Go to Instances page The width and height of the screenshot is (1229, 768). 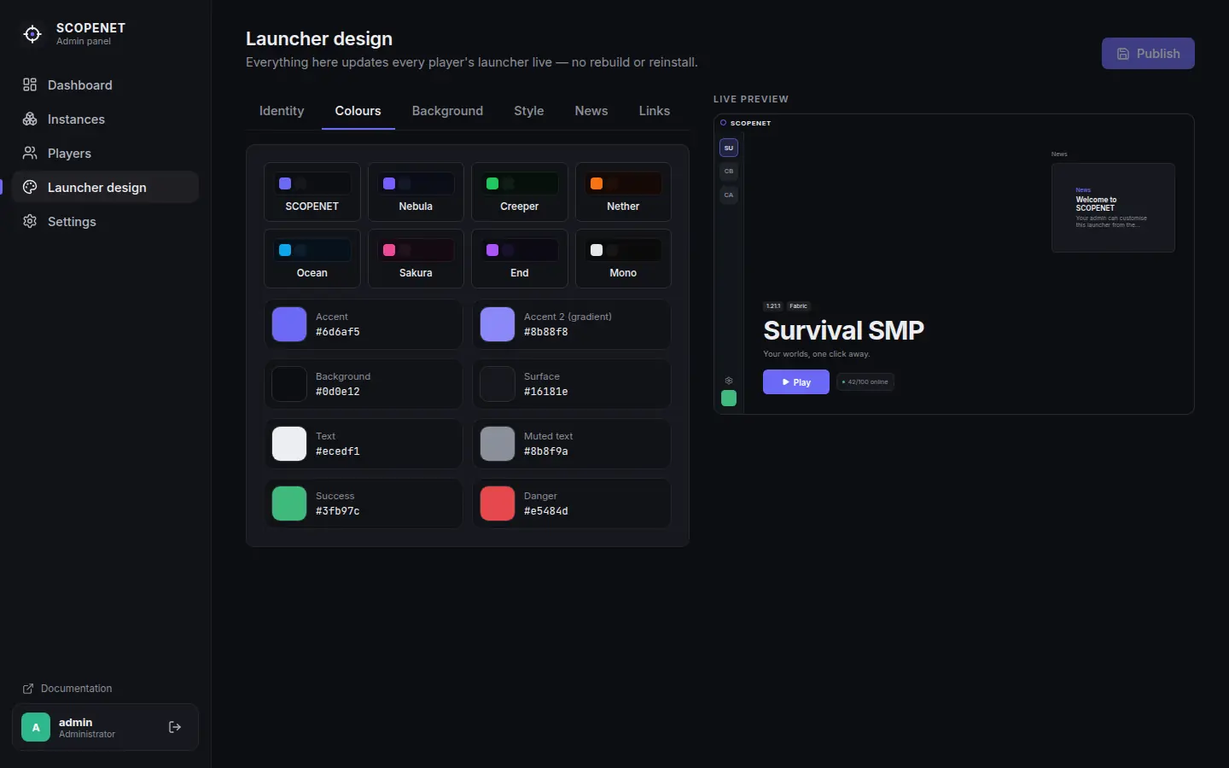click(105, 119)
